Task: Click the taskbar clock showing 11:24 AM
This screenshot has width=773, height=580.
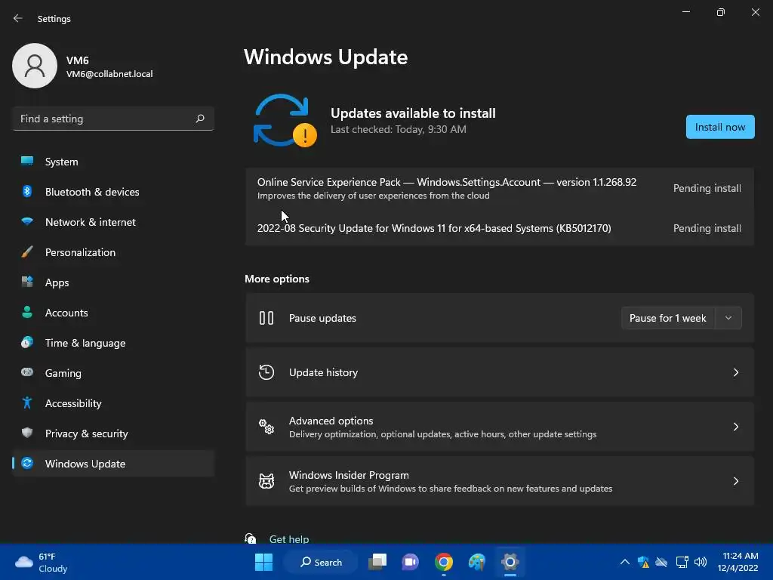Action: (738, 562)
